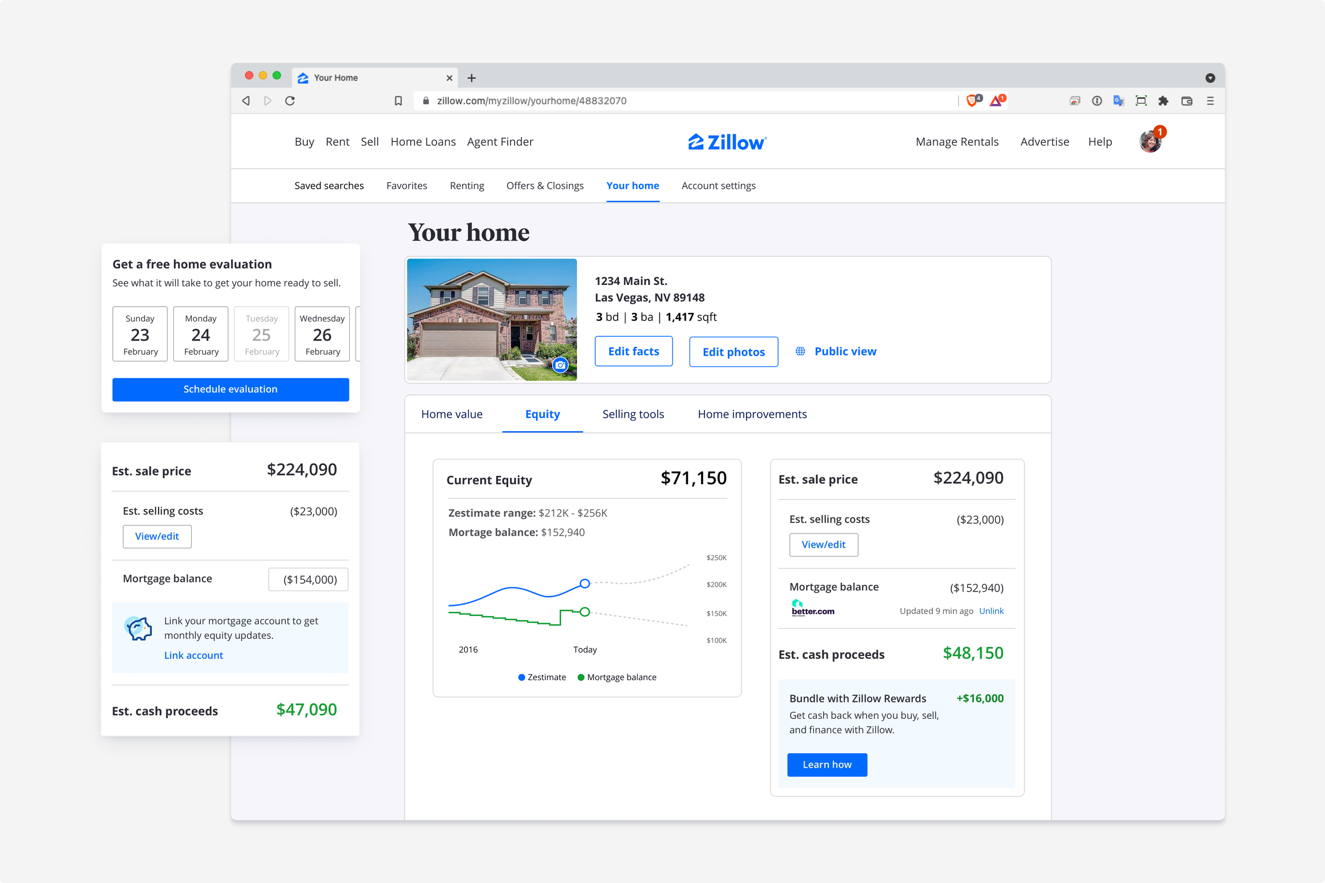Reload the Zillow page
1325x883 pixels.
pos(290,101)
